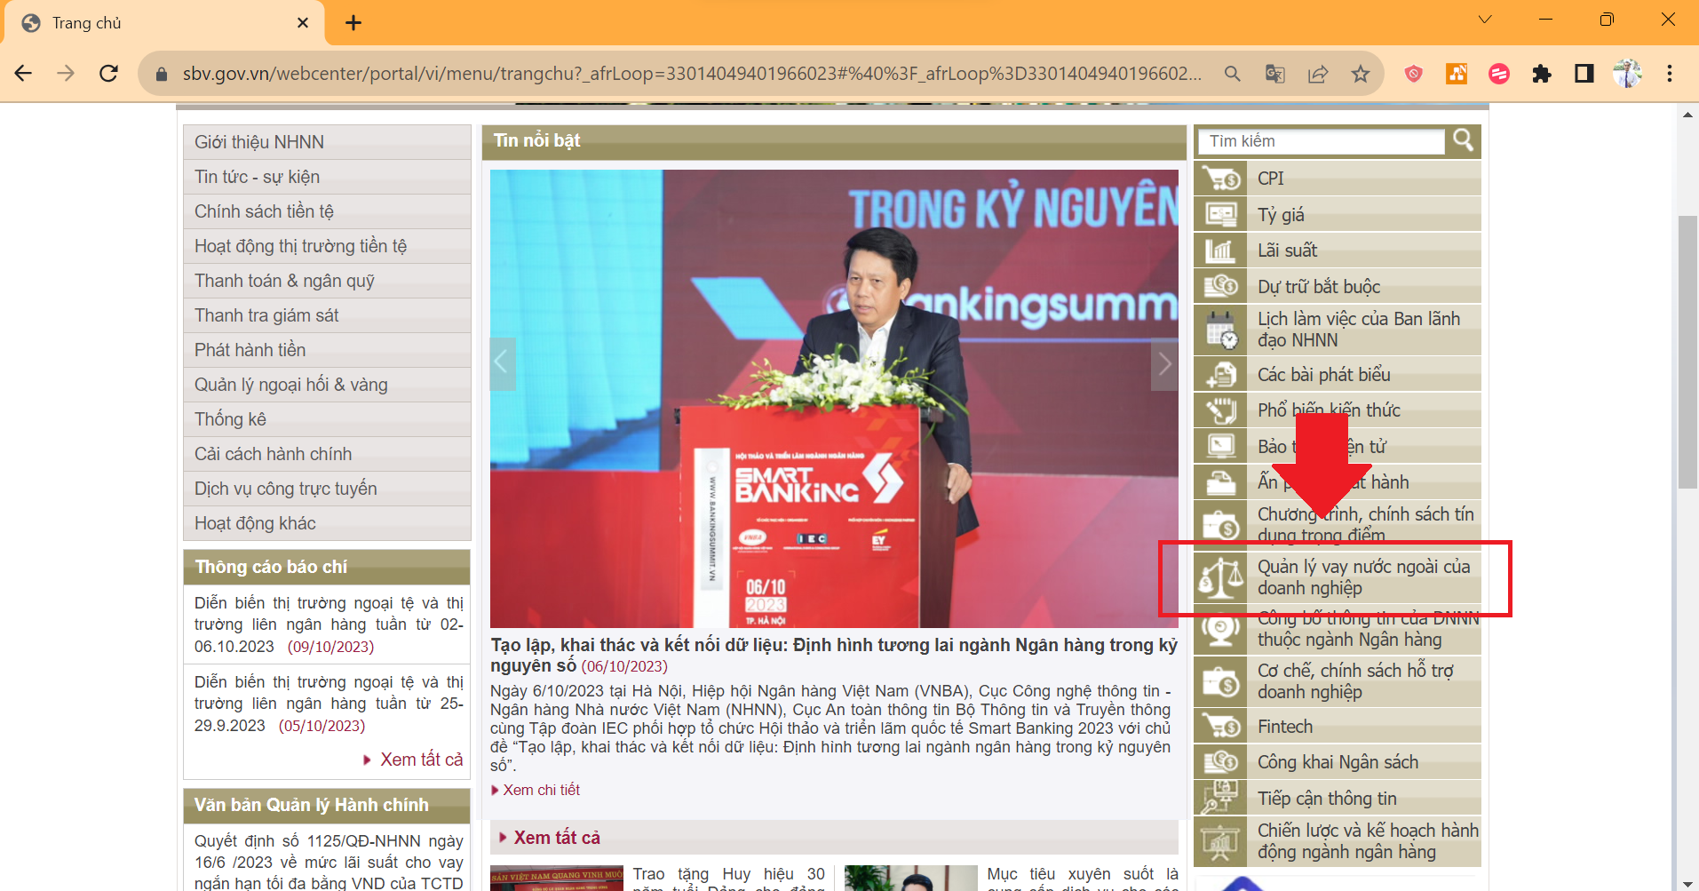This screenshot has width=1699, height=891.
Task: Bookmark this page with the star icon
Action: click(1360, 74)
